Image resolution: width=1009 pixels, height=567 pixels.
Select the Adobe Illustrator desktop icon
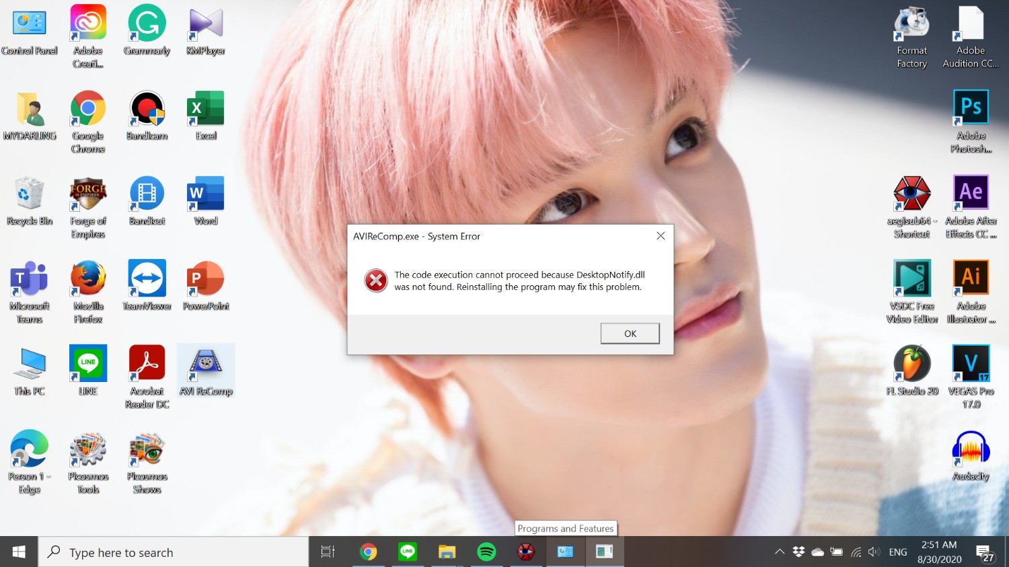971,293
